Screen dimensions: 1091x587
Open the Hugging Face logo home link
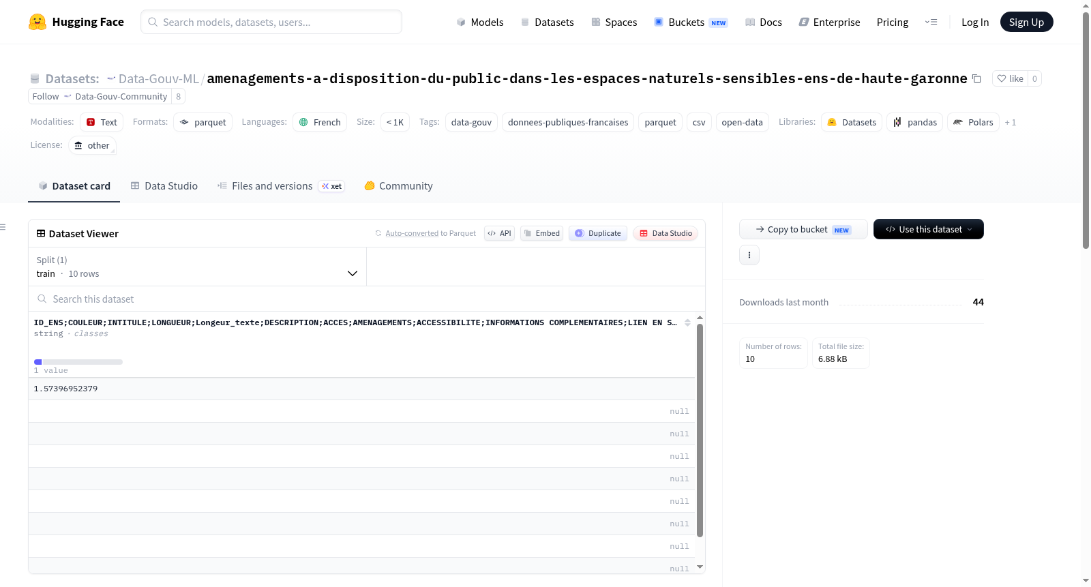(76, 22)
